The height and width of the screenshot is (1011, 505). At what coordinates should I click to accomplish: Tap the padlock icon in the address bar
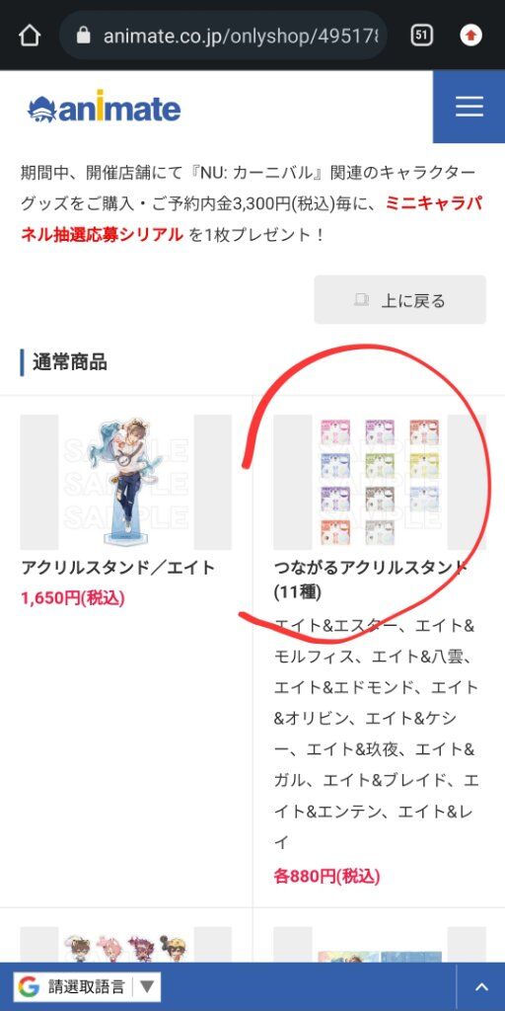(x=83, y=35)
